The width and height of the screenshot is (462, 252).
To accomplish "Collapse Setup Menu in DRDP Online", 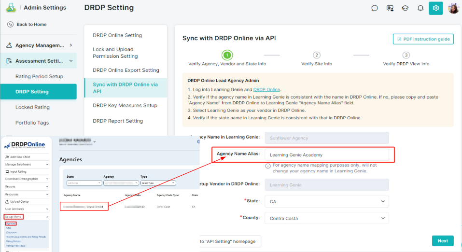I will click(x=47, y=217).
